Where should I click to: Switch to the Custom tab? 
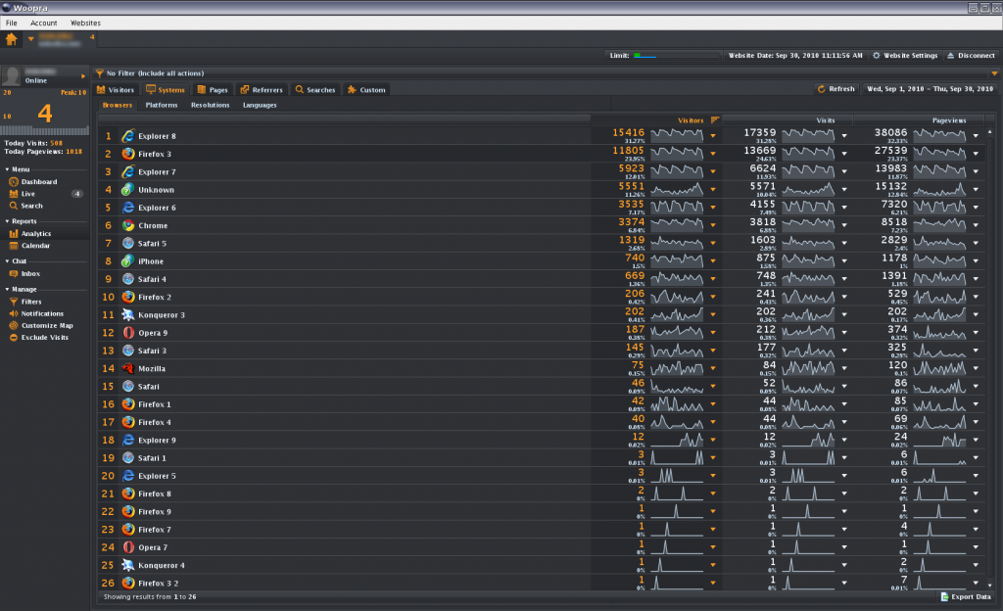point(366,90)
